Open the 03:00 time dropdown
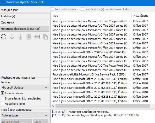 click(x=41, y=121)
